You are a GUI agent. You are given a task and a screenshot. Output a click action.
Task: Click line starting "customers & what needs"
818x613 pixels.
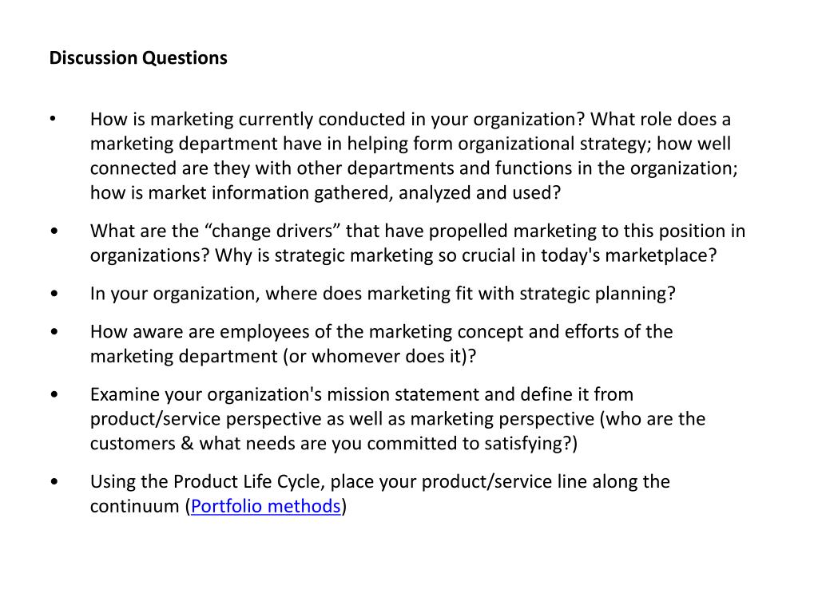(333, 444)
